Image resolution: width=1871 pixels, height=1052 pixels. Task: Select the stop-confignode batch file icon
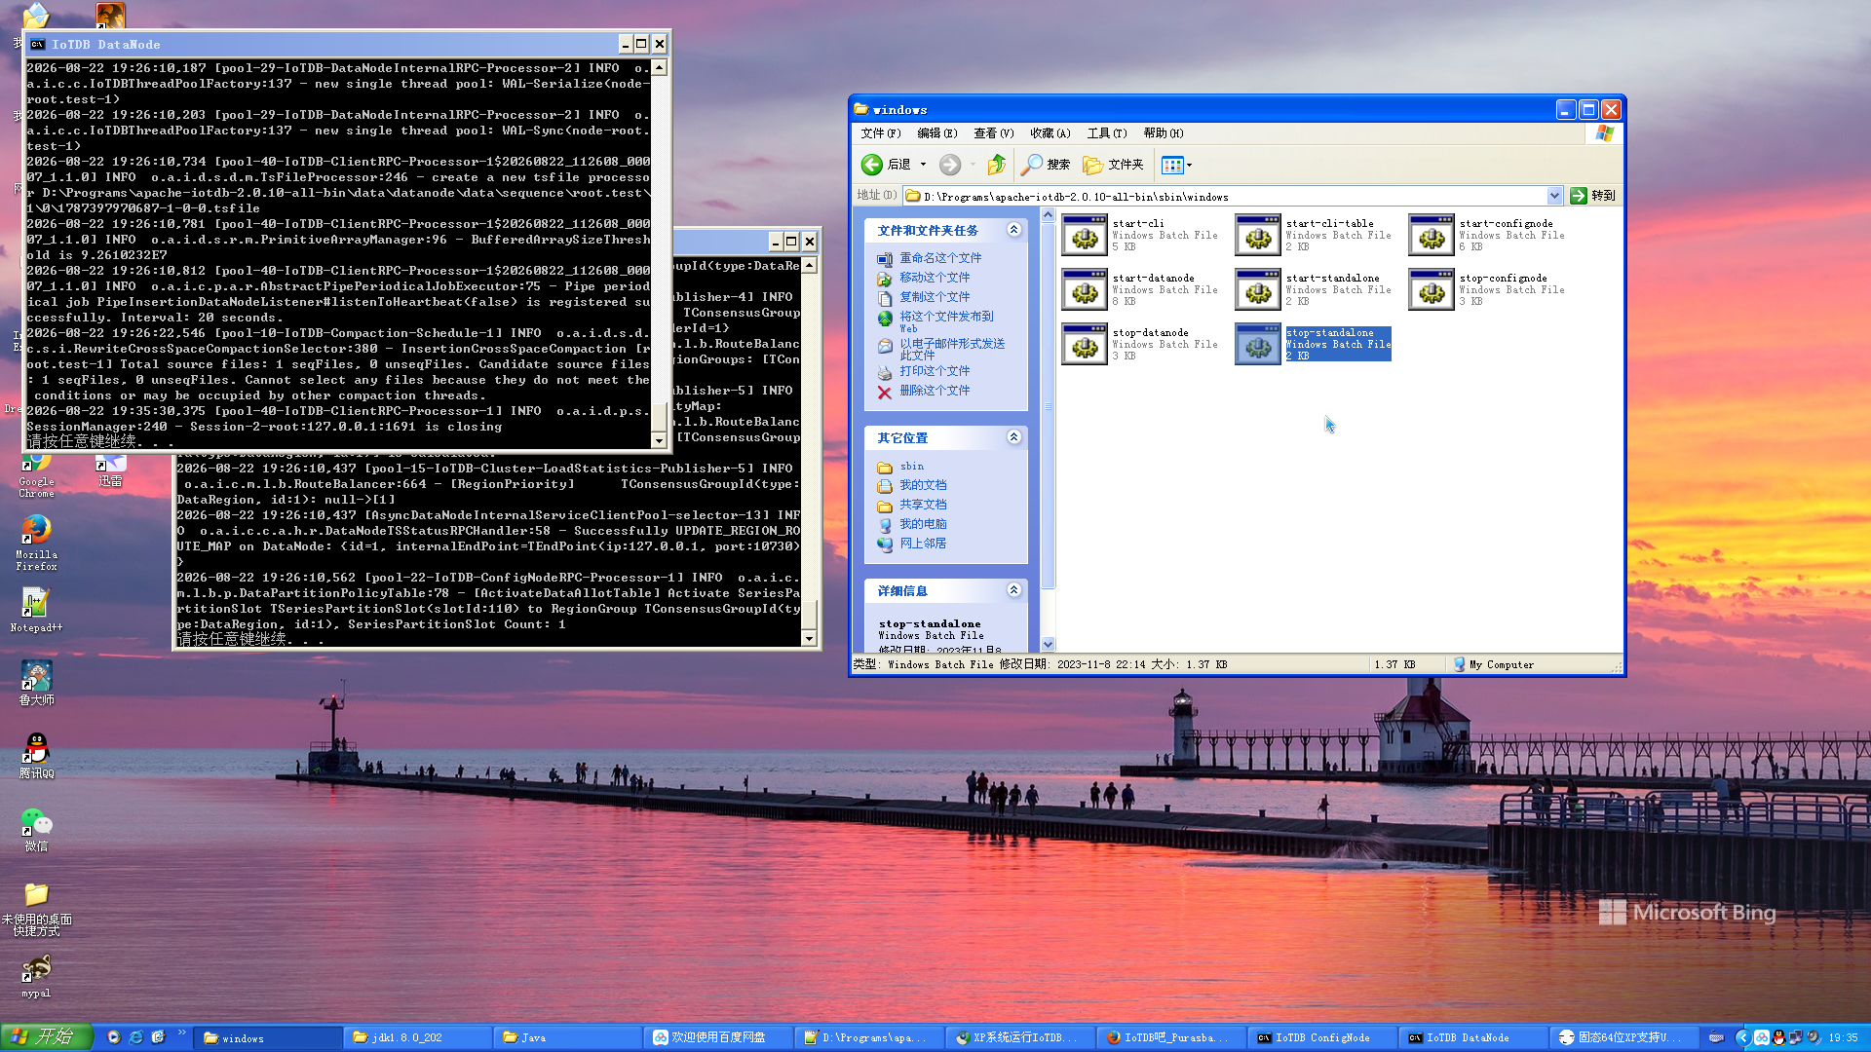[1431, 290]
